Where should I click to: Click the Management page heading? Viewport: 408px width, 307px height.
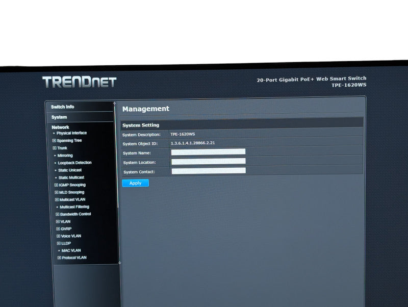(x=146, y=109)
